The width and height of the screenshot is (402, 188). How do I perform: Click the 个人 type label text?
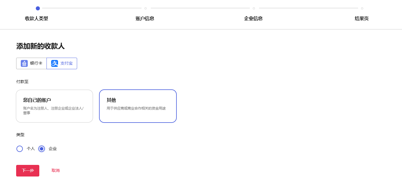pyautogui.click(x=31, y=149)
